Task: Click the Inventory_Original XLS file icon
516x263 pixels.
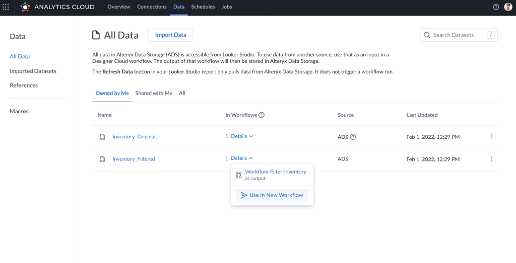Action: point(102,137)
